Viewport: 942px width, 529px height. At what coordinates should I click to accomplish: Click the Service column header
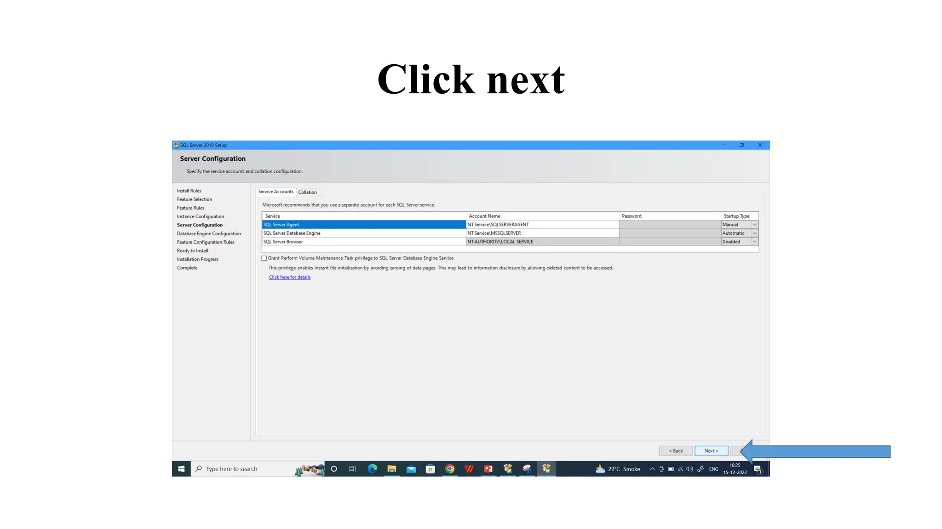(x=364, y=216)
